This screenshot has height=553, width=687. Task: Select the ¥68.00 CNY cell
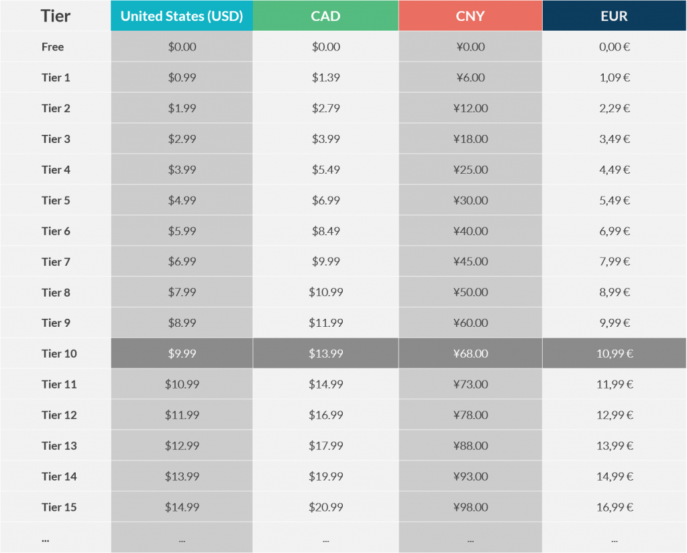[470, 353]
